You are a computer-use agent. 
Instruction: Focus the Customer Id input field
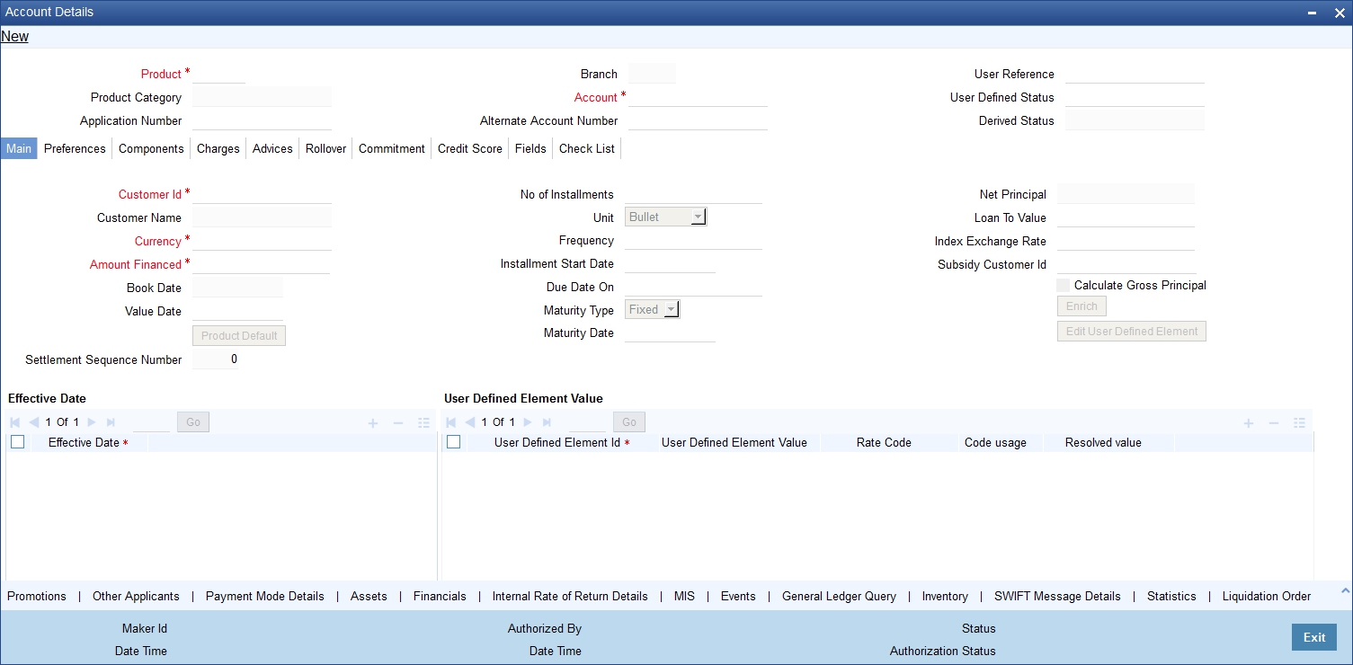[x=263, y=194]
